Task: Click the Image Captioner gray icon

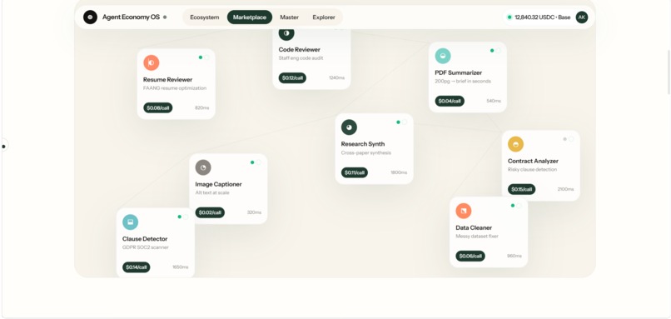Action: pos(203,167)
